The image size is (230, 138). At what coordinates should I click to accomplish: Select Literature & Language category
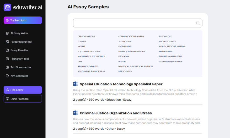171,61
